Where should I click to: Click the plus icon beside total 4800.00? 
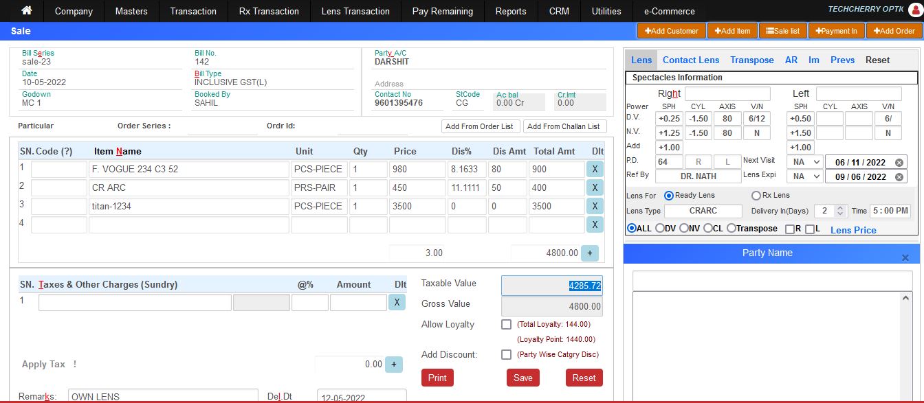tap(590, 253)
